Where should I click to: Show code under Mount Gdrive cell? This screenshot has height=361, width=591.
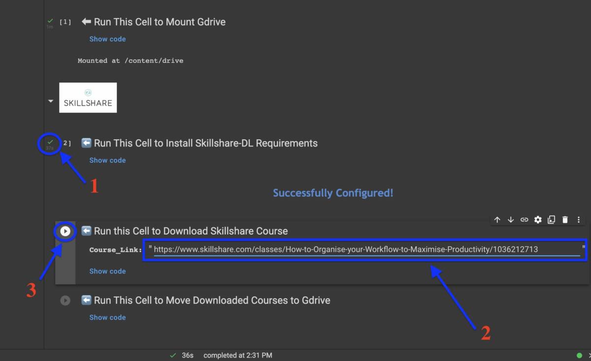[107, 39]
